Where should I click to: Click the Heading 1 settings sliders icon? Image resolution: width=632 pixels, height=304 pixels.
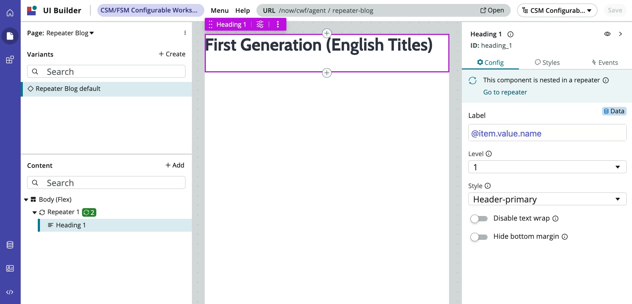260,24
